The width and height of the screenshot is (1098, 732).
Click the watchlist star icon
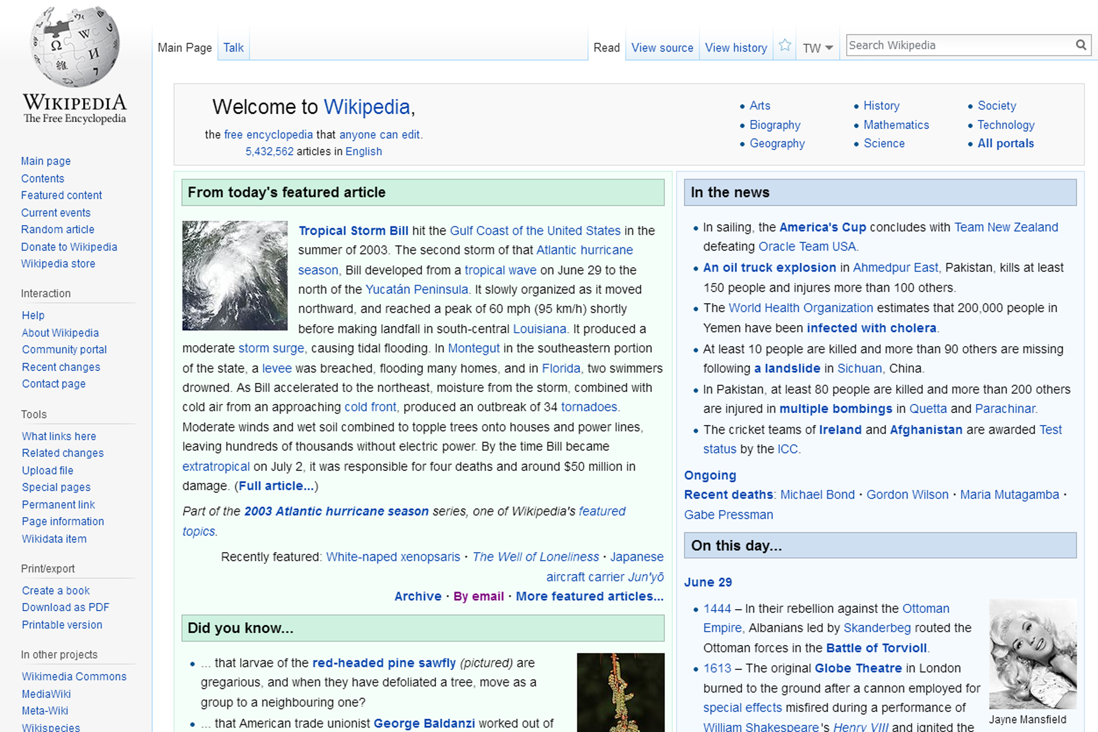[x=785, y=46]
